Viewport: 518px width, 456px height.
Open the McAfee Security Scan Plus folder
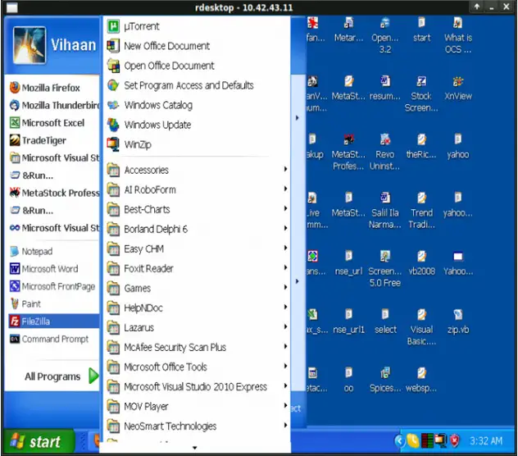[x=198, y=347]
